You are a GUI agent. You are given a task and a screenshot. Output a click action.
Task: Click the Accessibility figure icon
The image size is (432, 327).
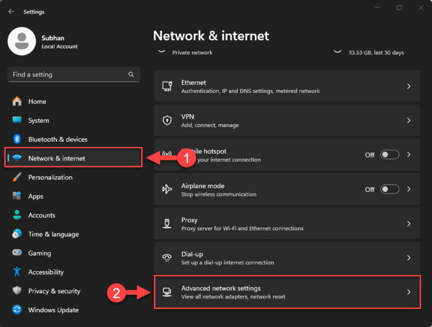17,272
